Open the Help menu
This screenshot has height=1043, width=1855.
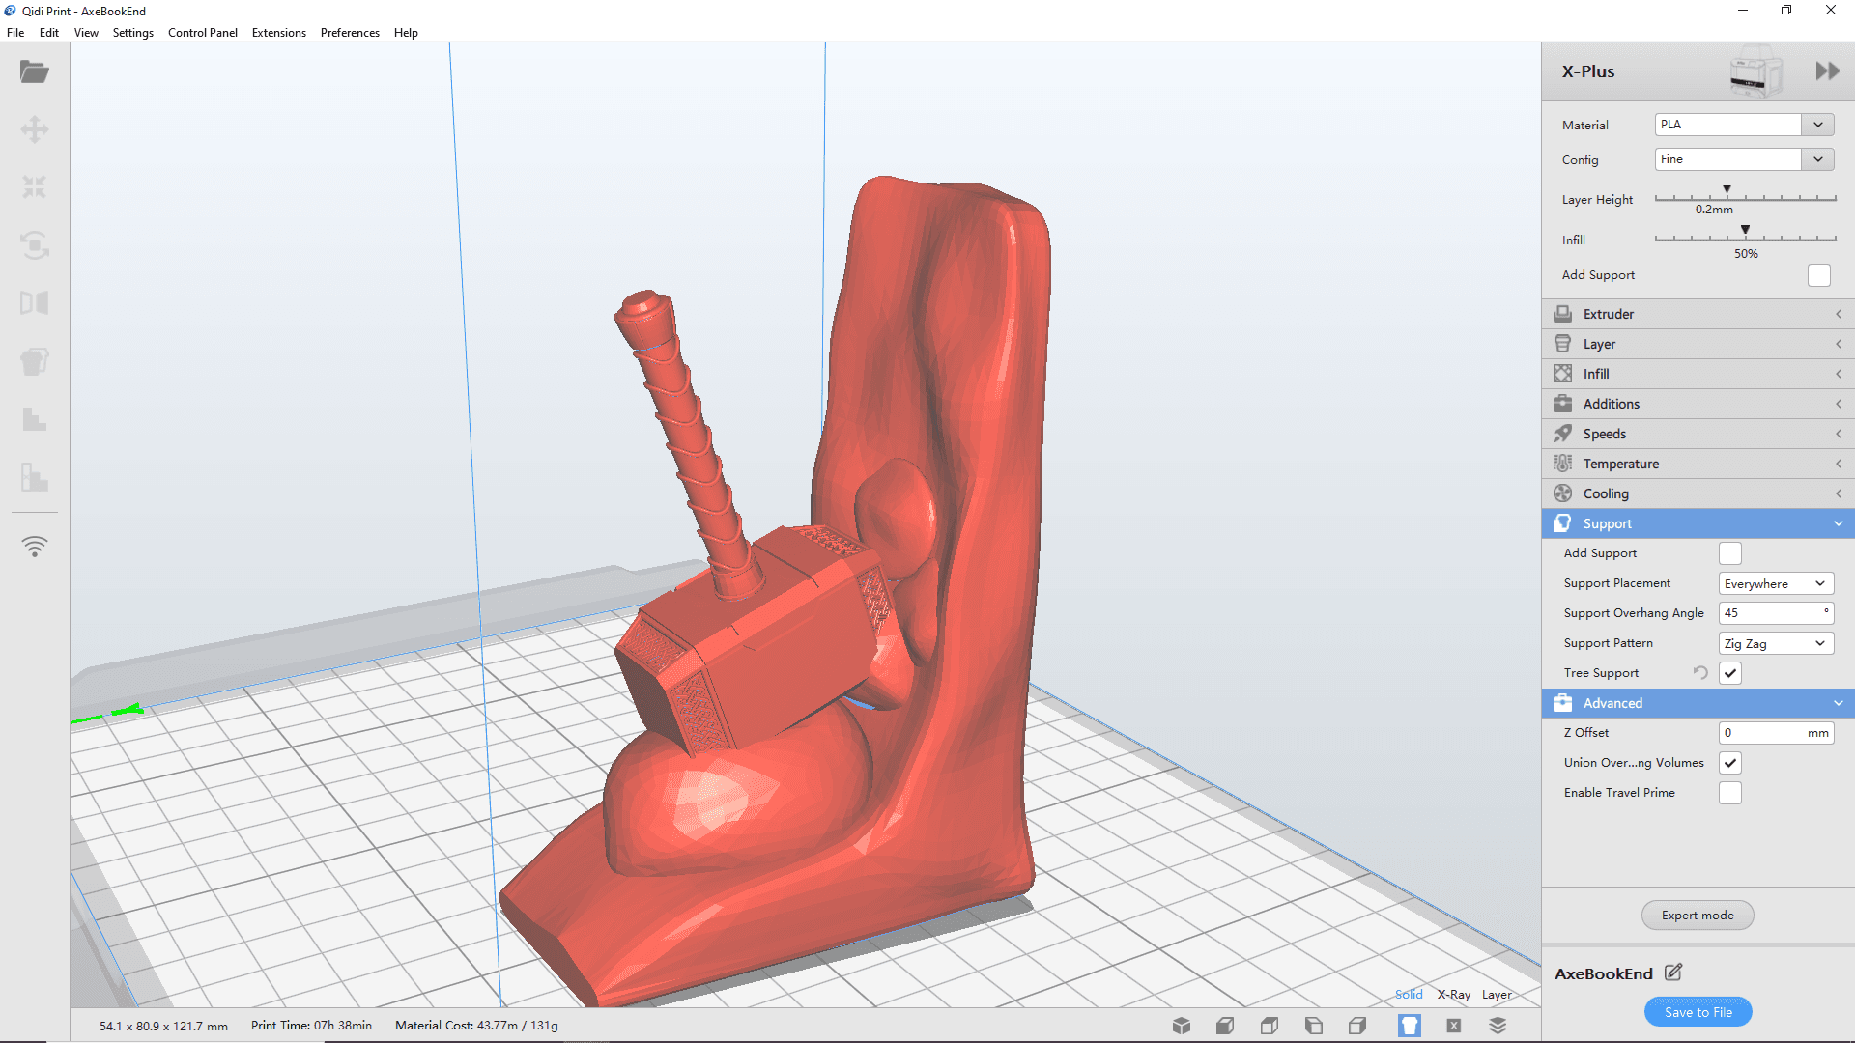[406, 33]
